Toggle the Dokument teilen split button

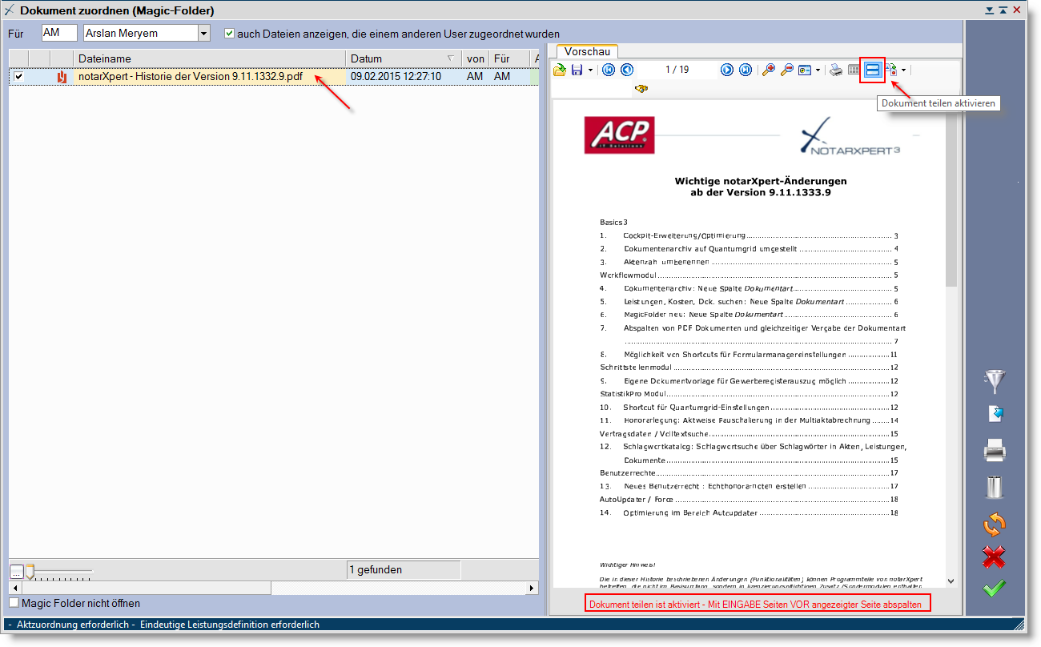[873, 70]
